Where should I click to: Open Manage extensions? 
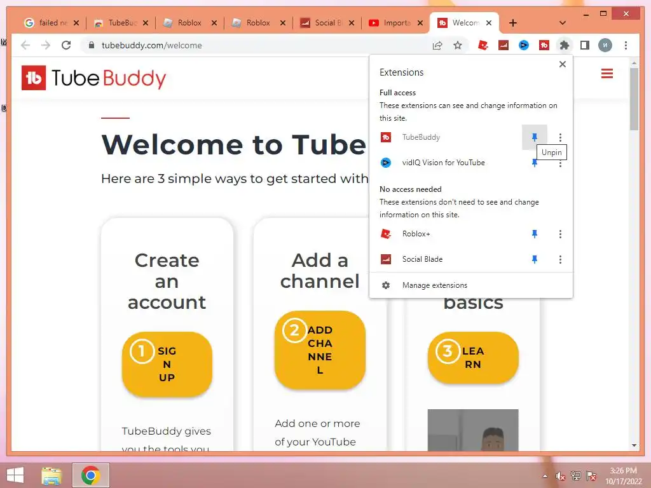[471, 285]
